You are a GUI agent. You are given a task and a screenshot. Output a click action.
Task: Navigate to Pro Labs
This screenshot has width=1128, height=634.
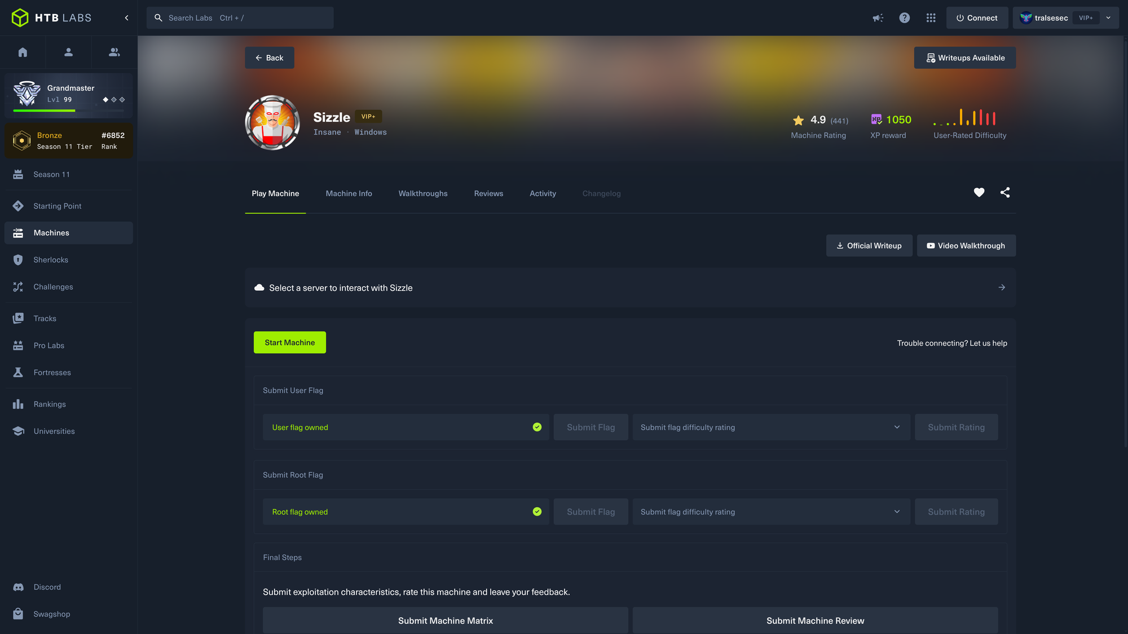[x=69, y=345]
